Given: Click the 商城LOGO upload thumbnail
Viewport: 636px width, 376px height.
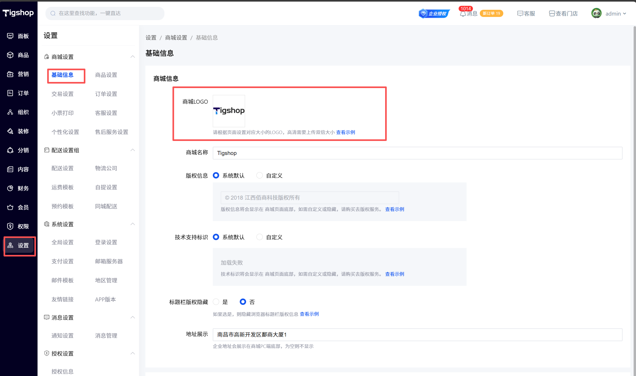Looking at the screenshot, I should click(x=229, y=111).
